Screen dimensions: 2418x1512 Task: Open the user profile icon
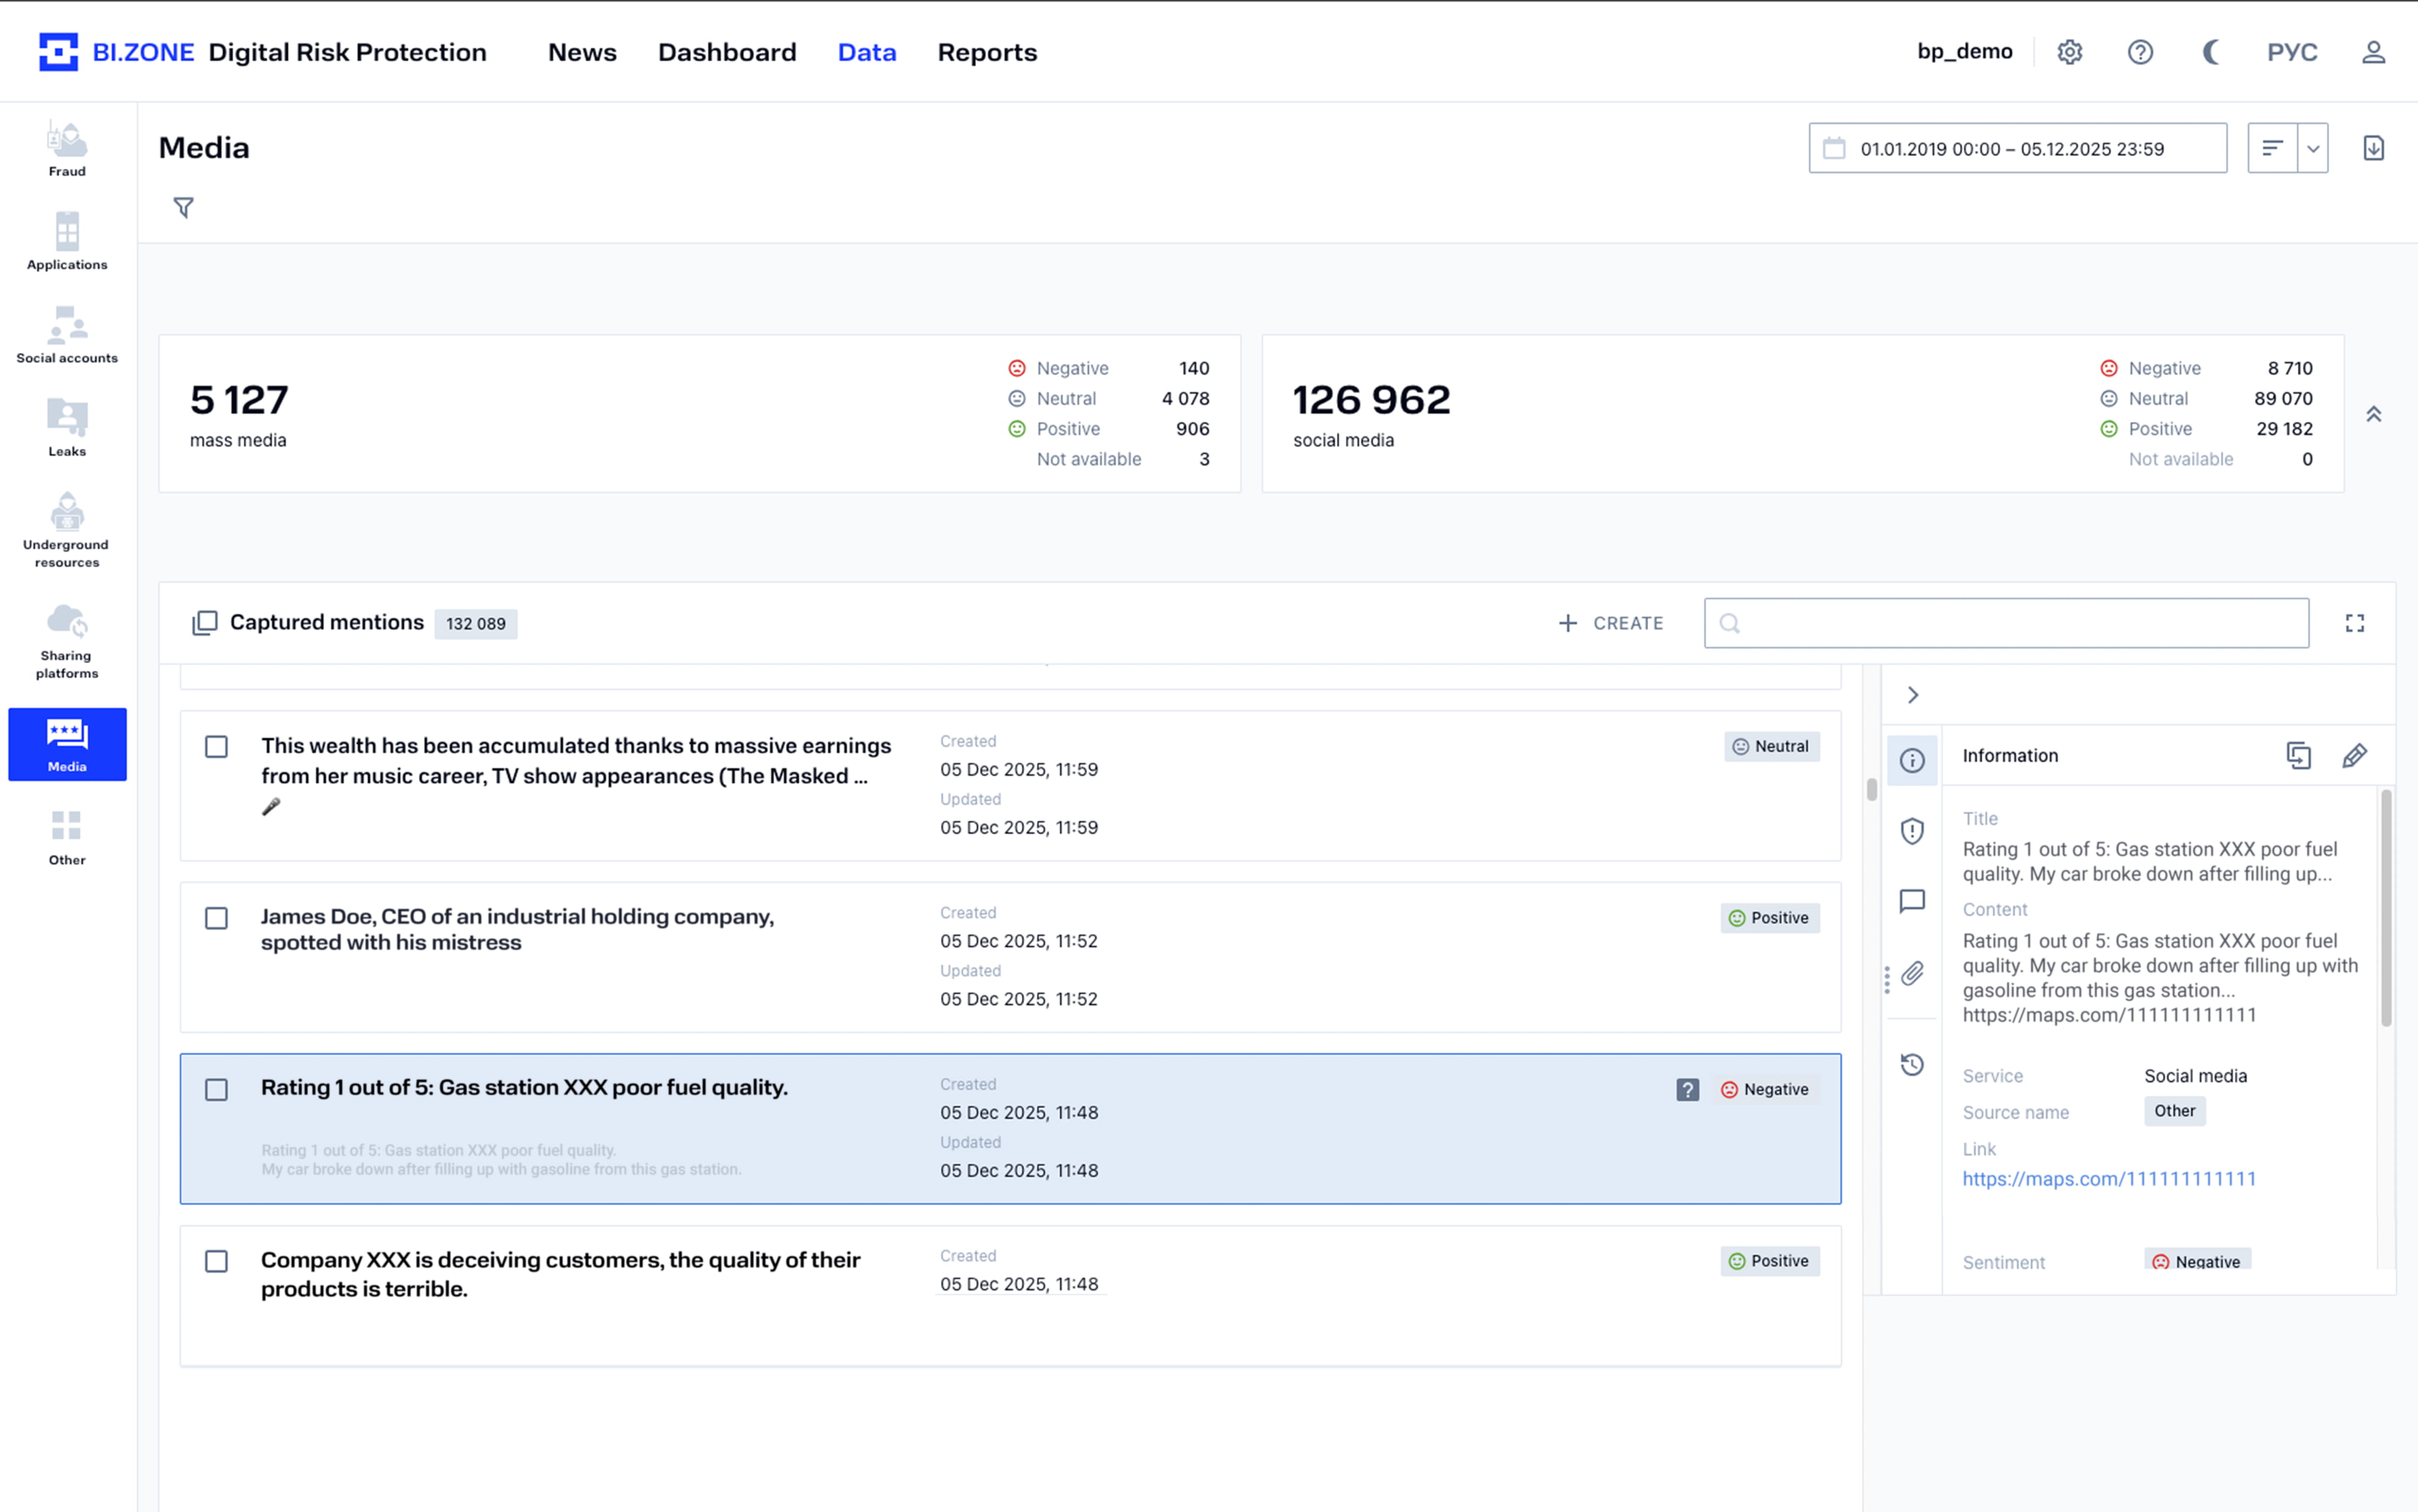pos(2373,52)
